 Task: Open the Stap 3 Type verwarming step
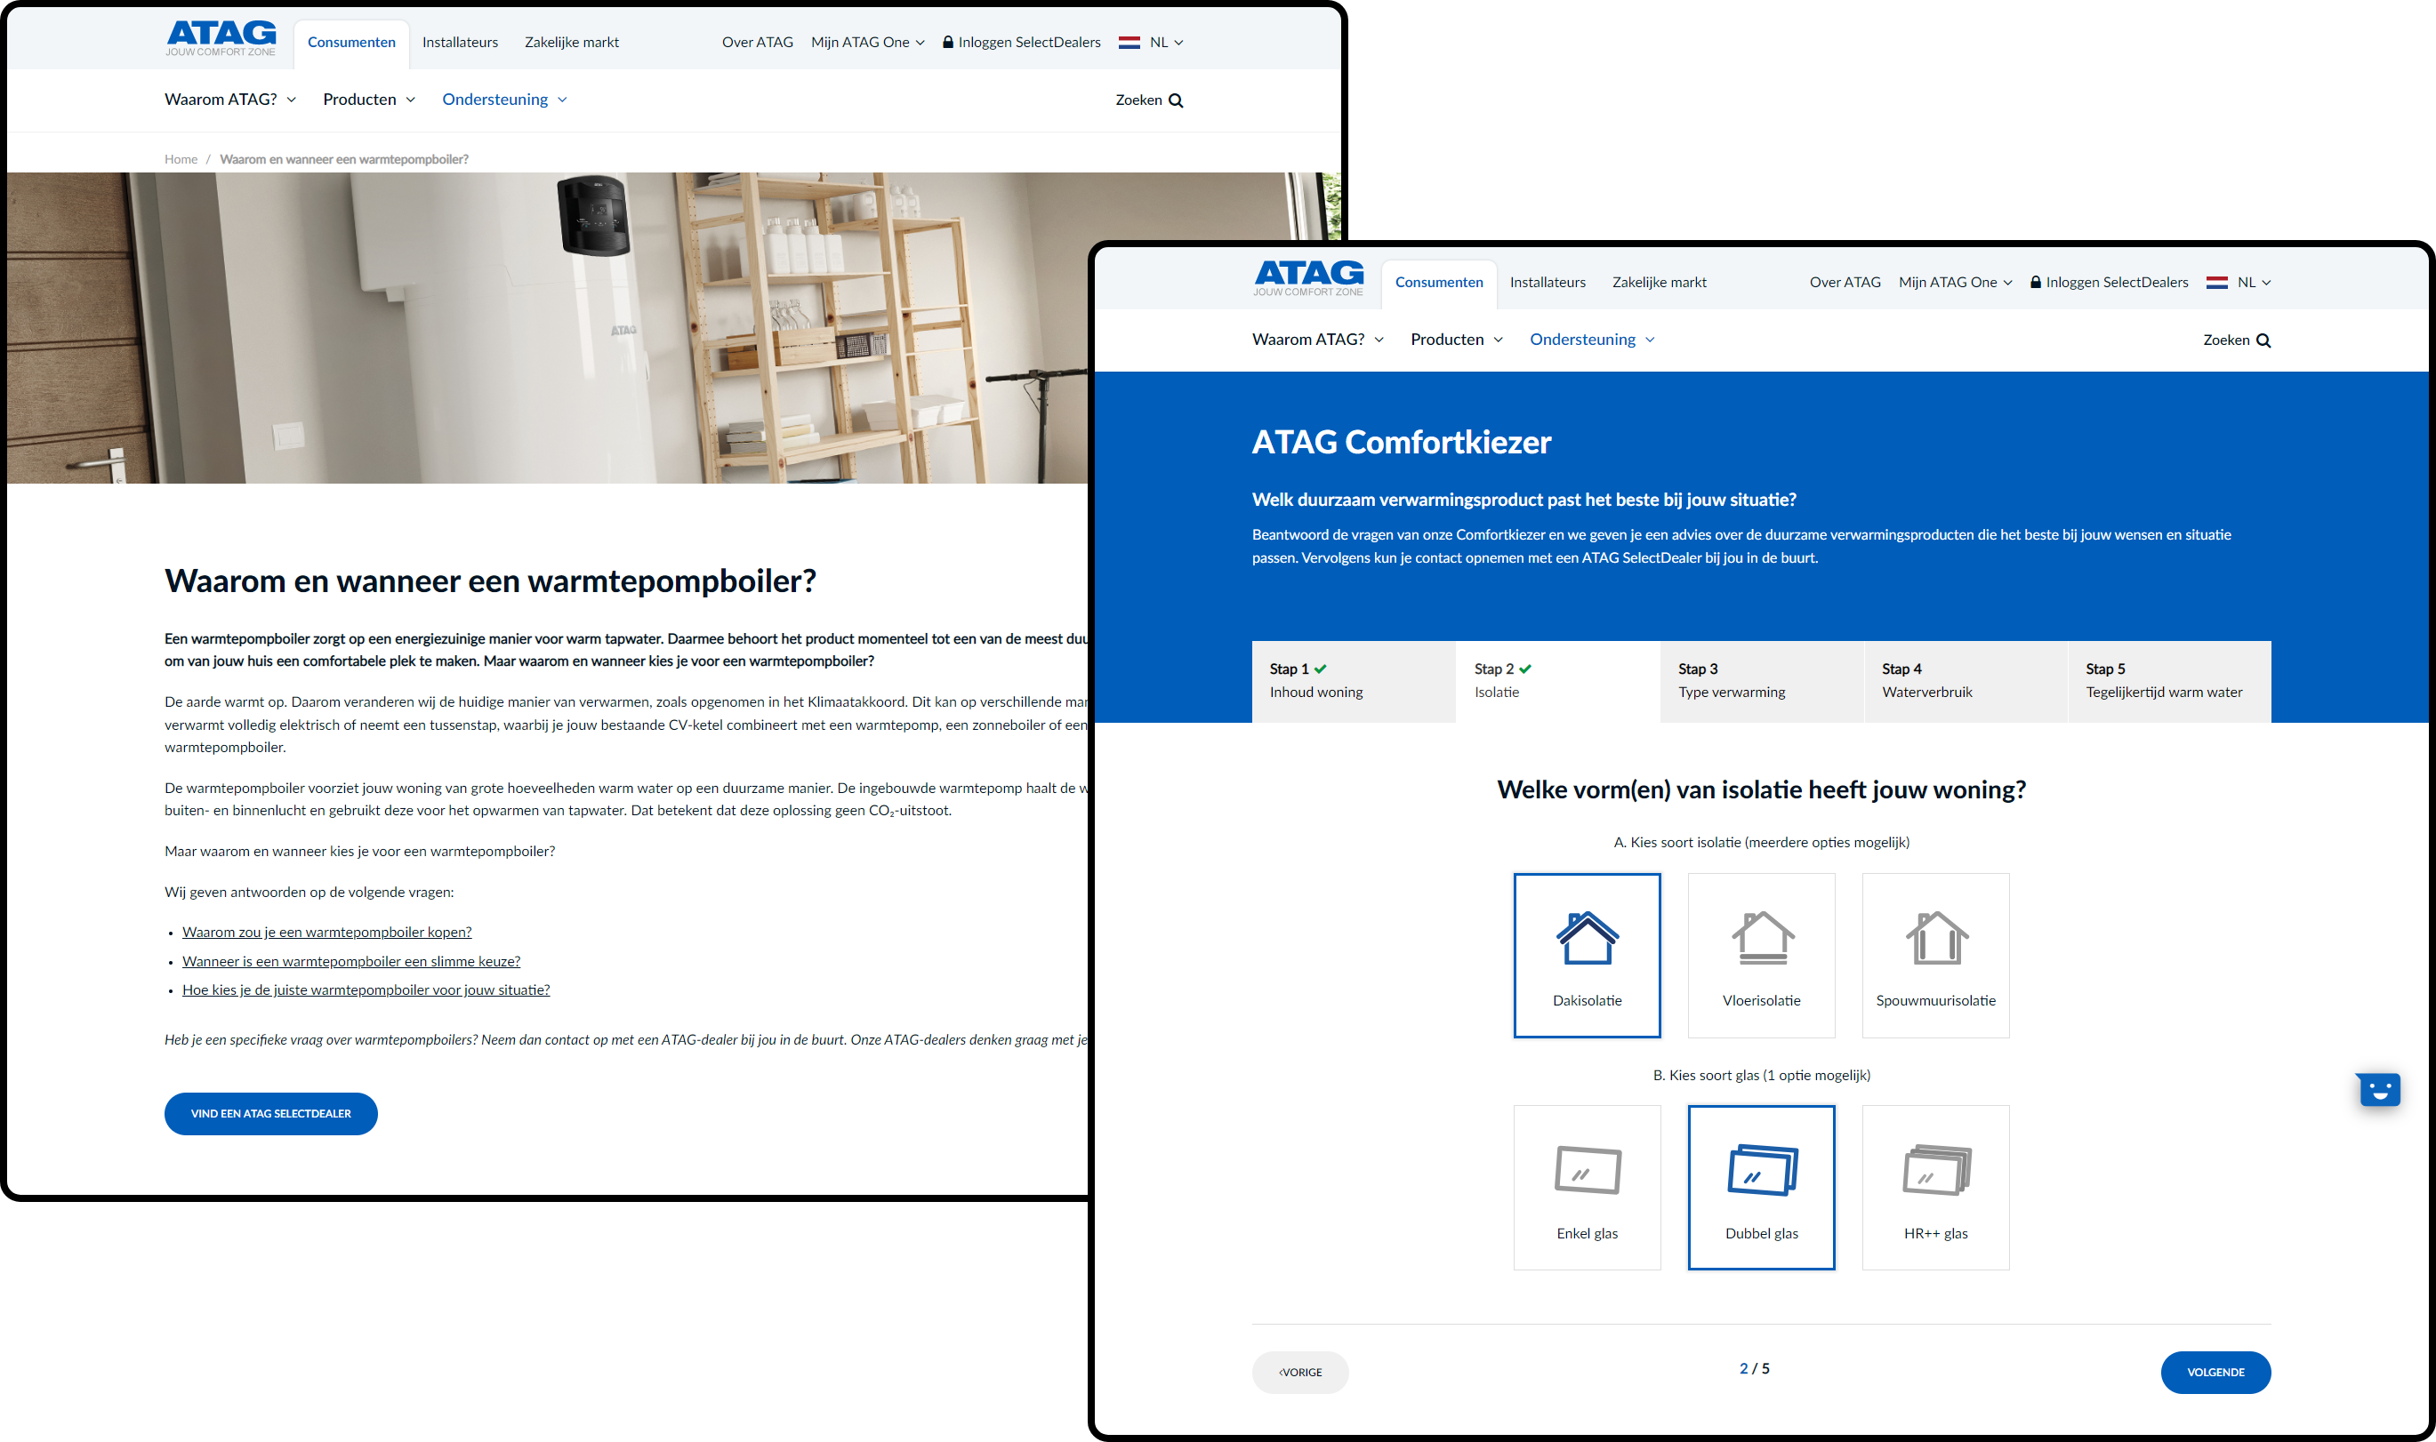tap(1760, 680)
